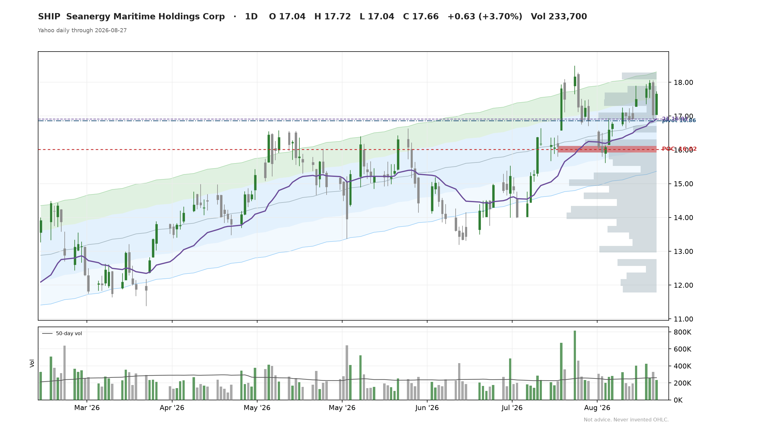760x430 pixels.
Task: Click the 13.00 price axis label
Action: click(683, 251)
